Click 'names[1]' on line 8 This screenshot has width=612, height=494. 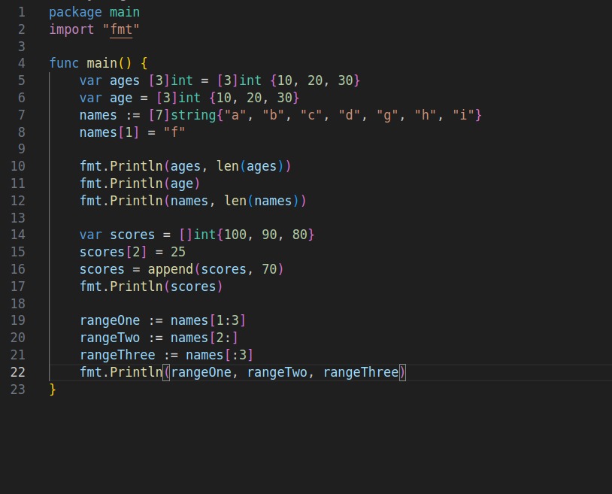(109, 132)
